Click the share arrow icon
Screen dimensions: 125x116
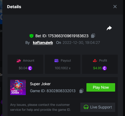click(109, 28)
